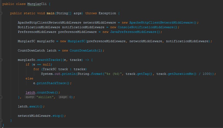This screenshot has width=223, height=128.
Task: Click the 'query:' parameter hint
Action: (30, 97)
